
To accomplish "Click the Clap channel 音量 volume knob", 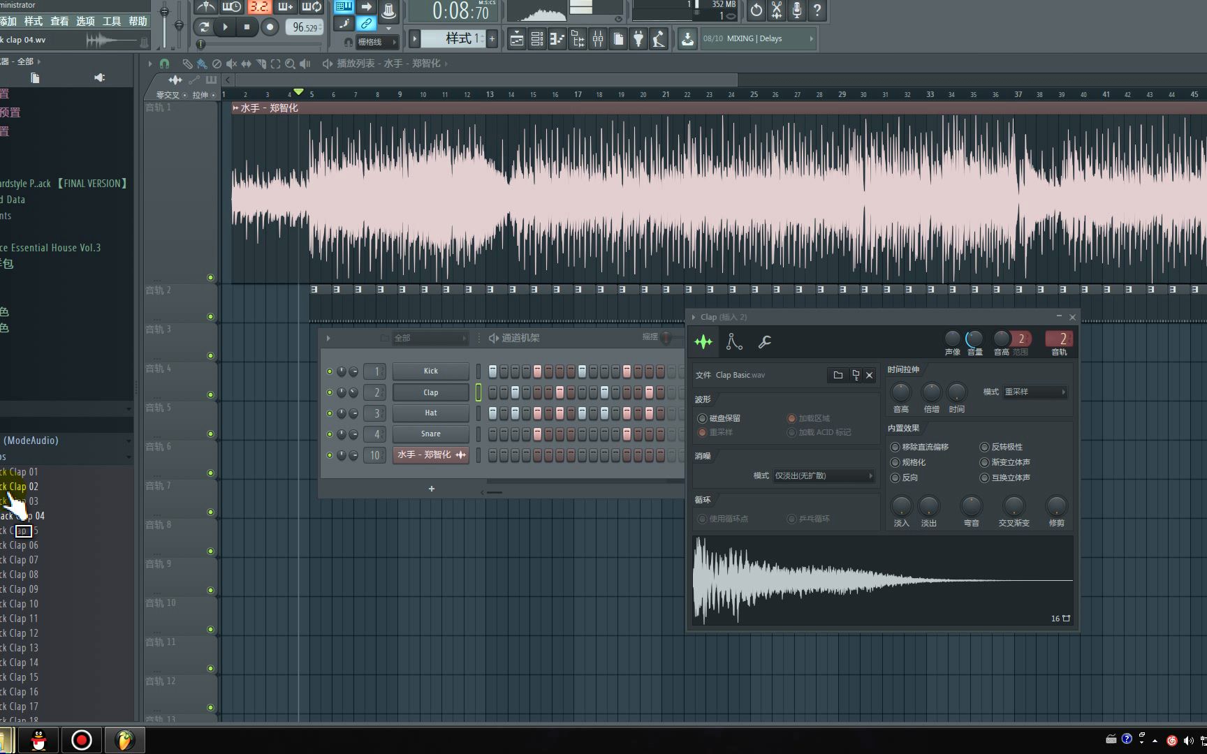I will point(974,339).
